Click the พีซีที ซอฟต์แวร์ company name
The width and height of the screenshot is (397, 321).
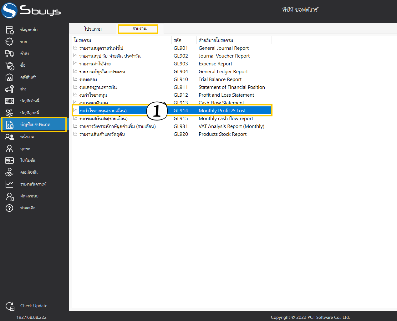click(300, 10)
